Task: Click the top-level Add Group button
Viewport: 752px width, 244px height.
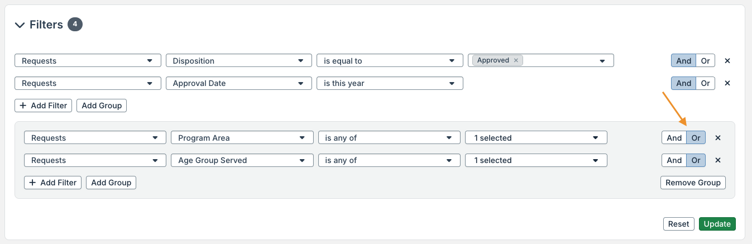Action: pyautogui.click(x=102, y=106)
